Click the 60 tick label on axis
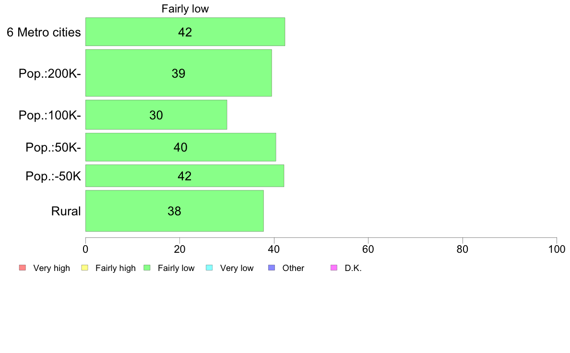The height and width of the screenshot is (353, 570). 368,249
